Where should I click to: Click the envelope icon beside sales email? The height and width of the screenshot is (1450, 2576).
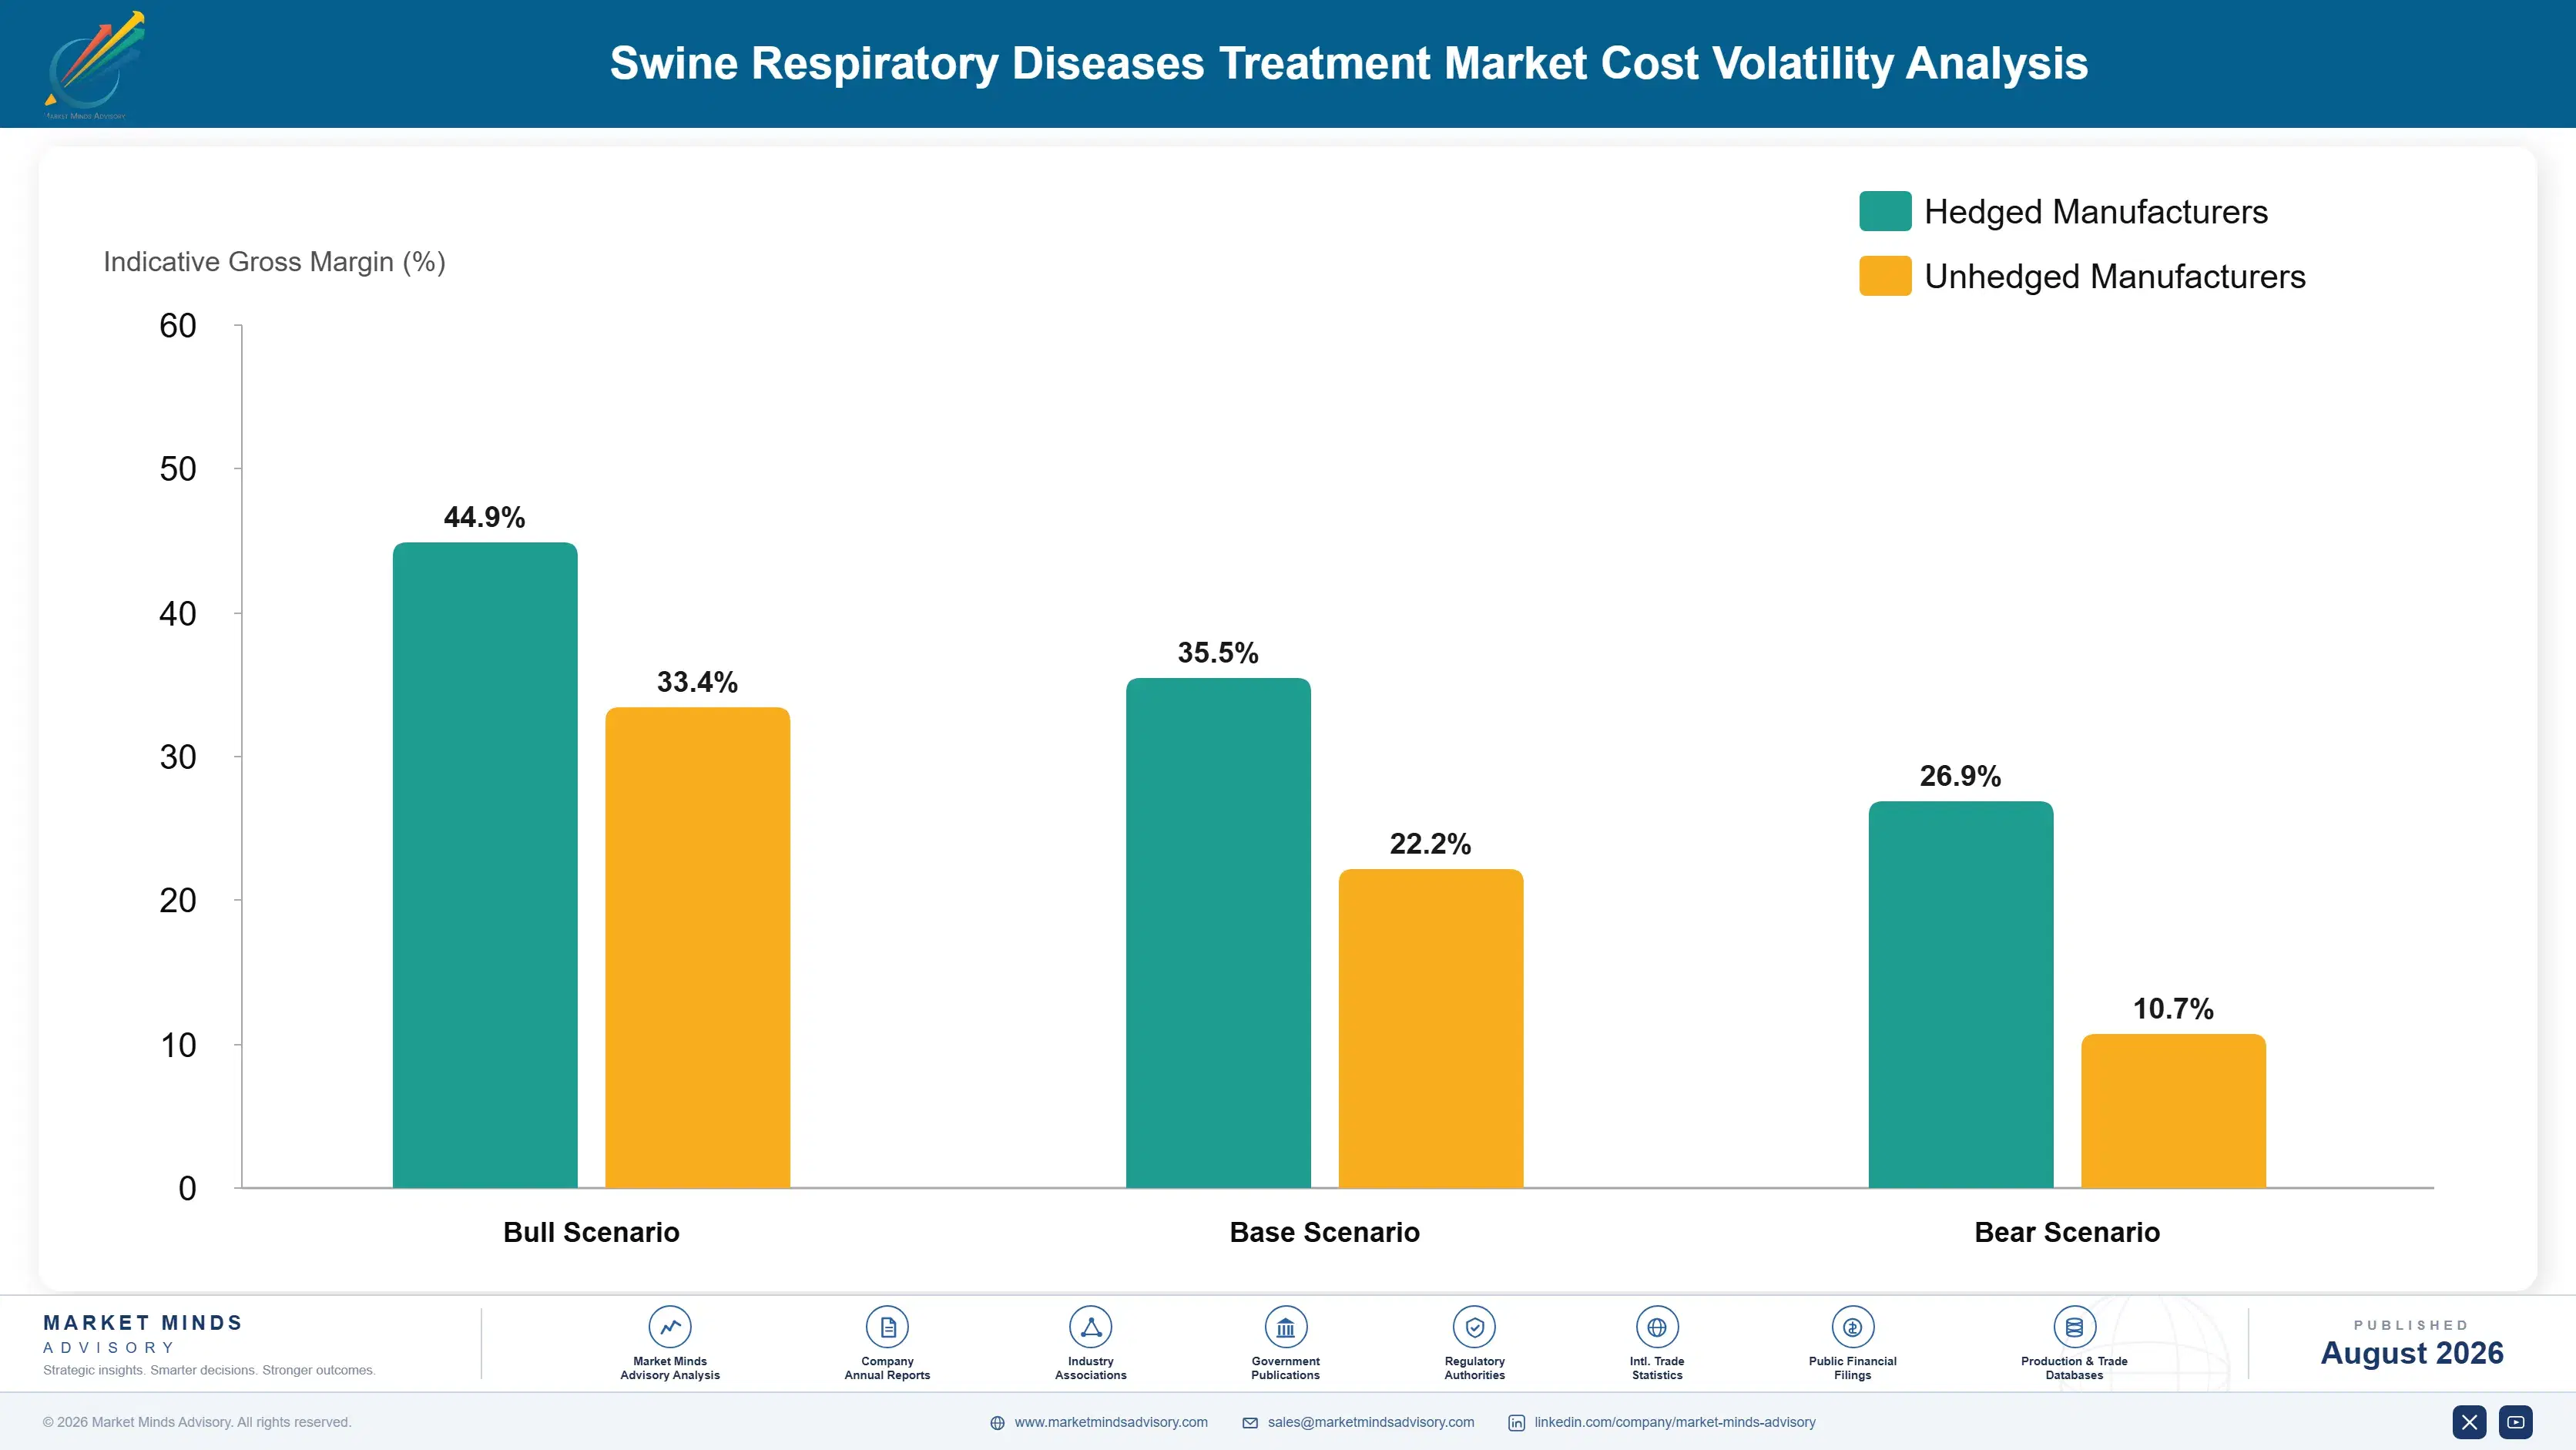pos(1250,1423)
